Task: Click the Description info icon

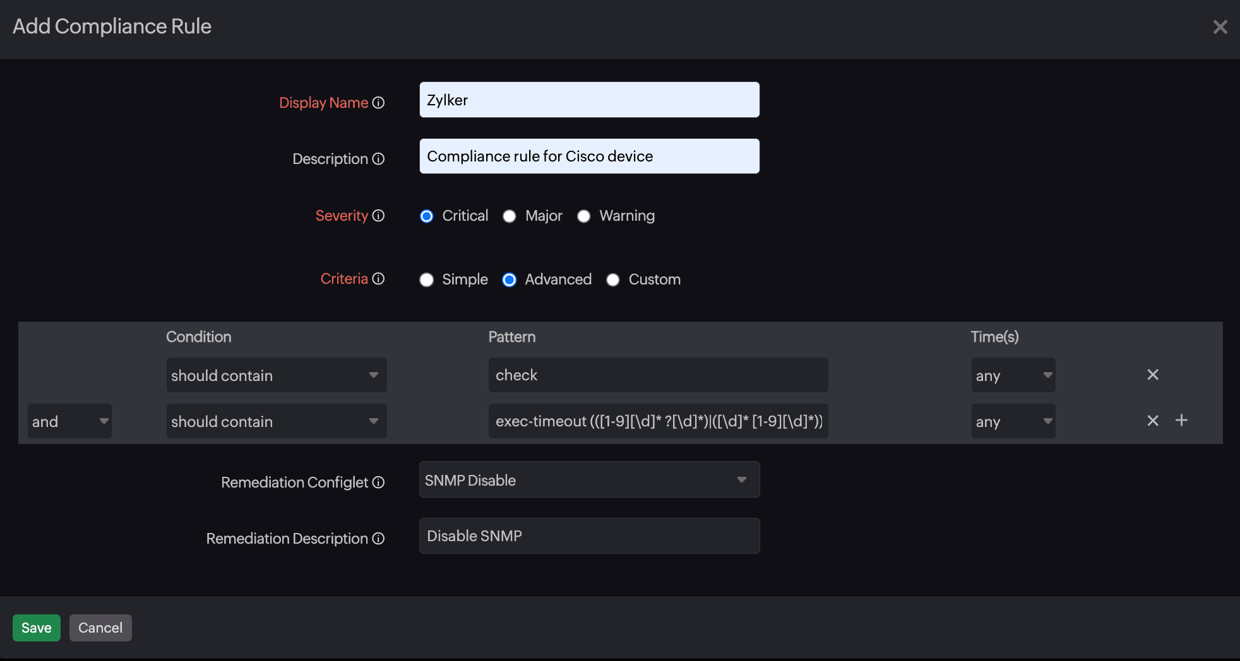Action: [x=379, y=159]
